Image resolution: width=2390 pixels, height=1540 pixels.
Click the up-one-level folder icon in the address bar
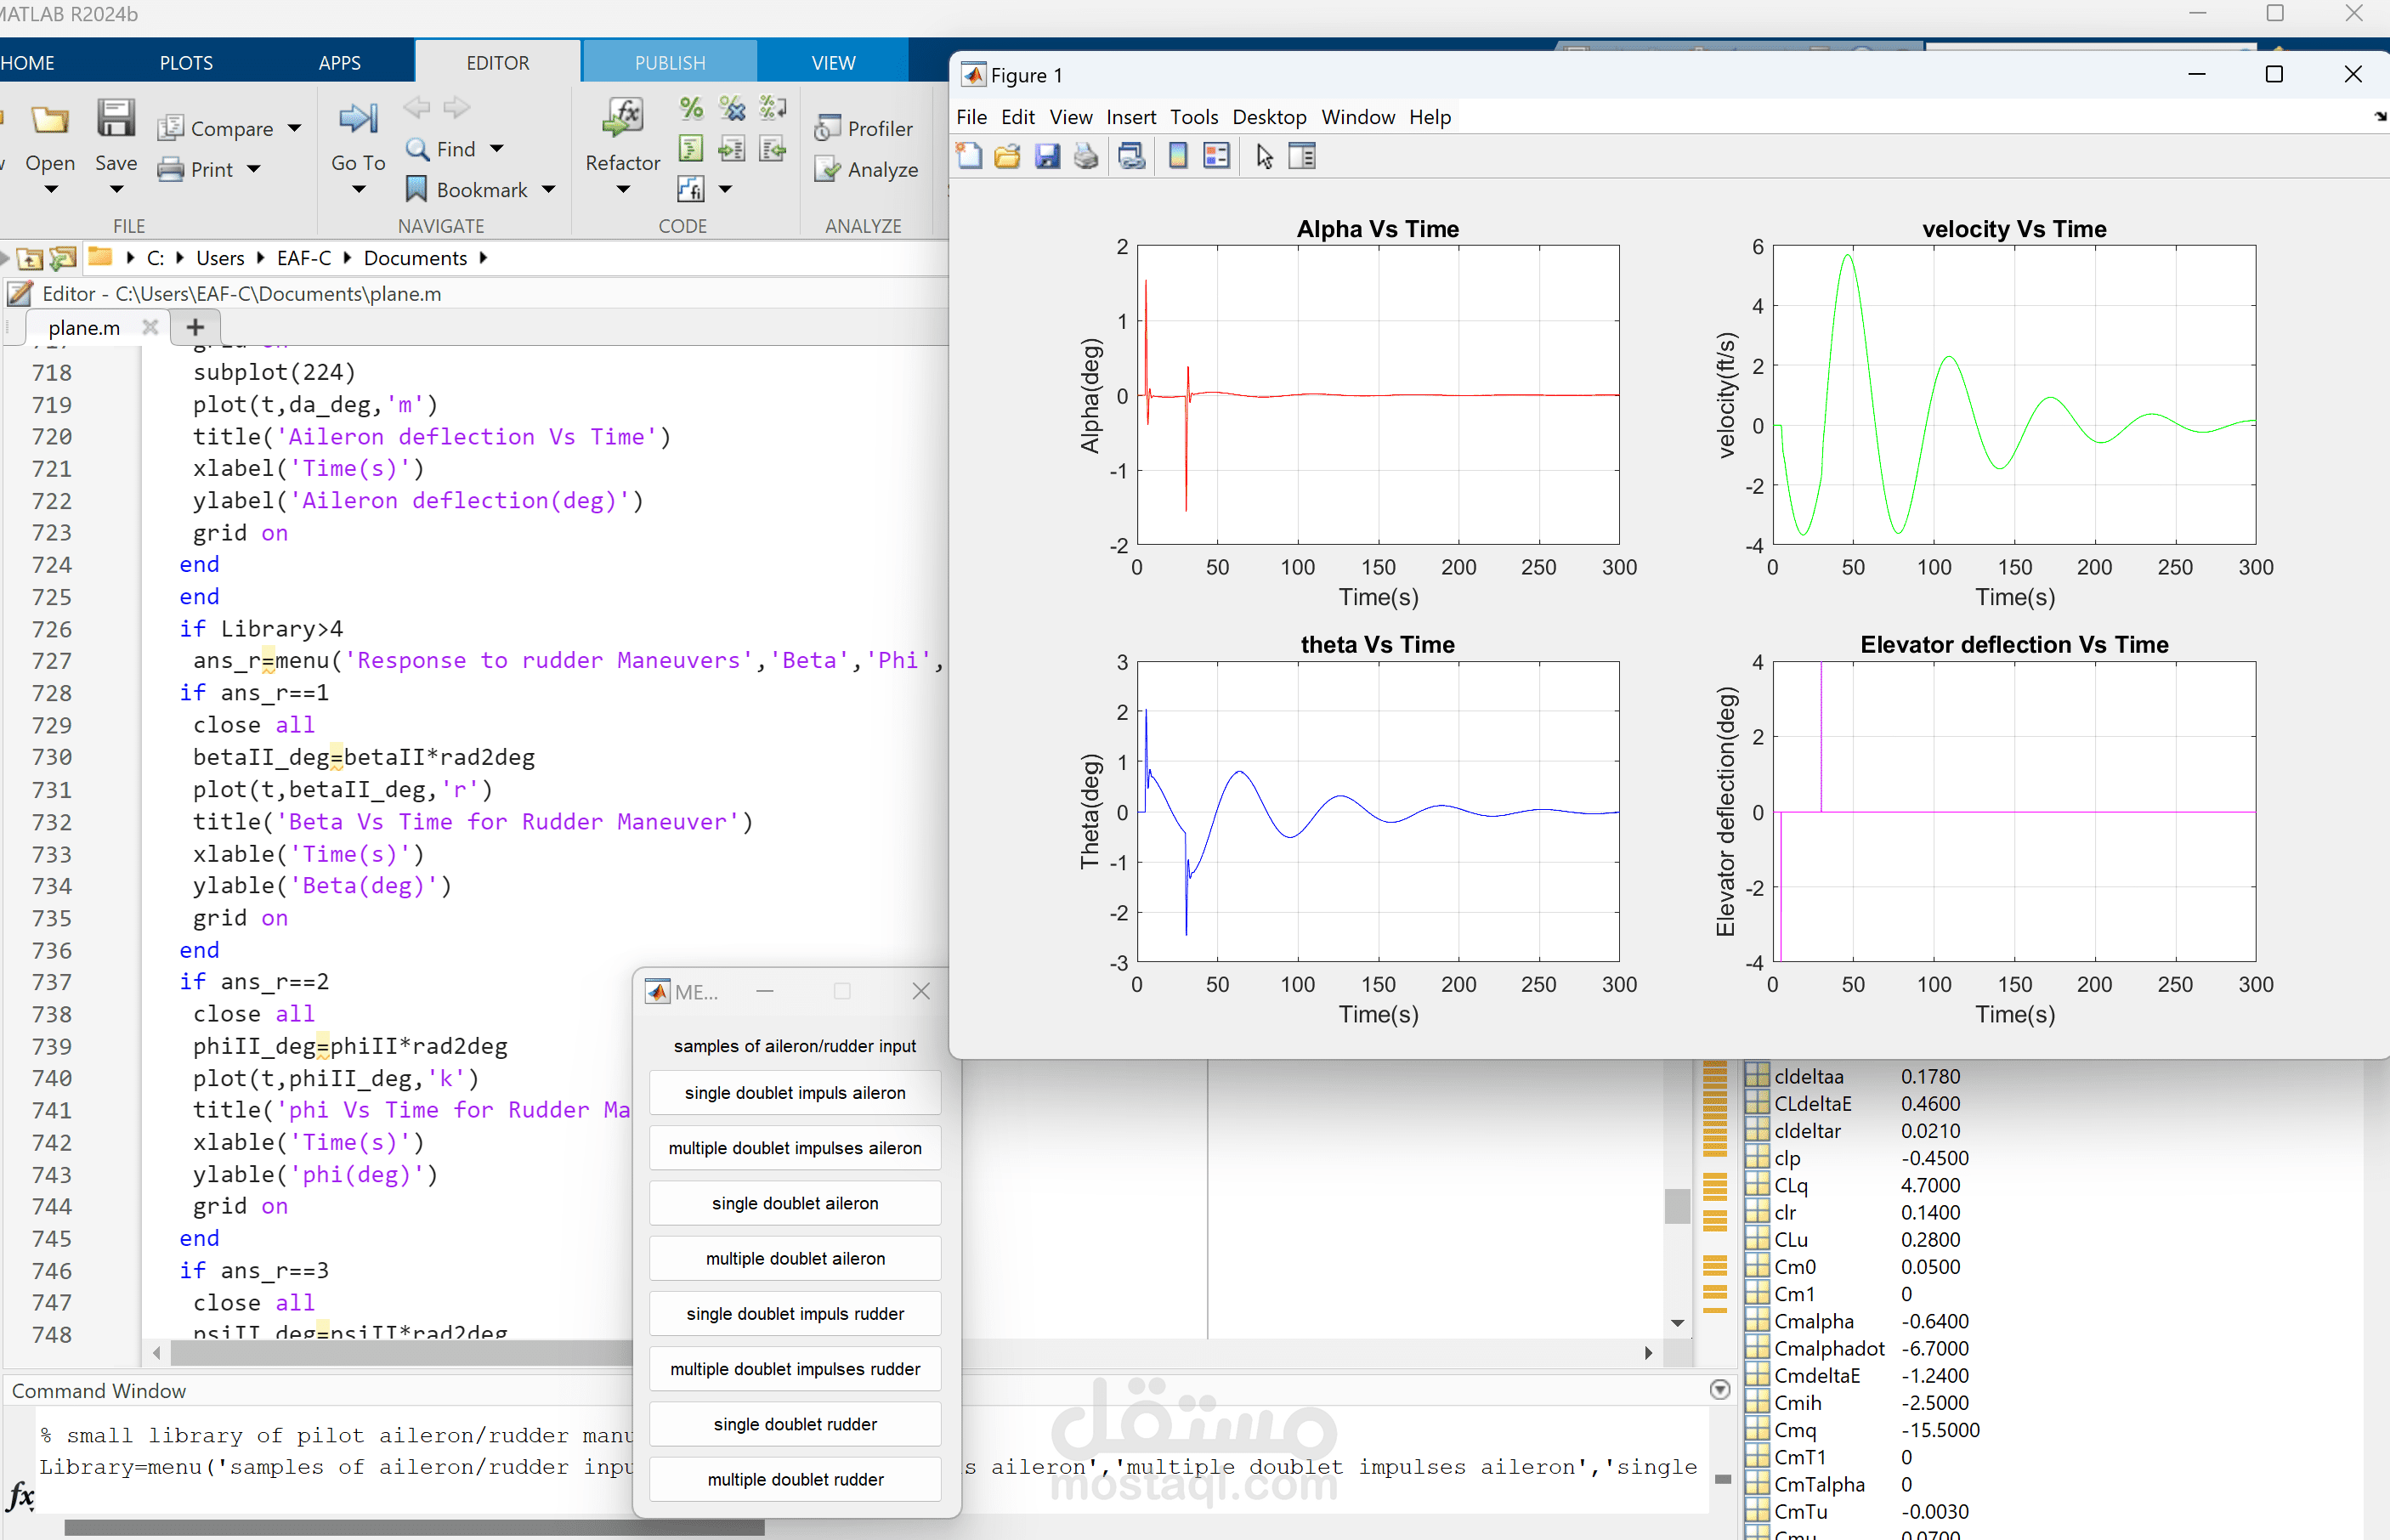30,258
